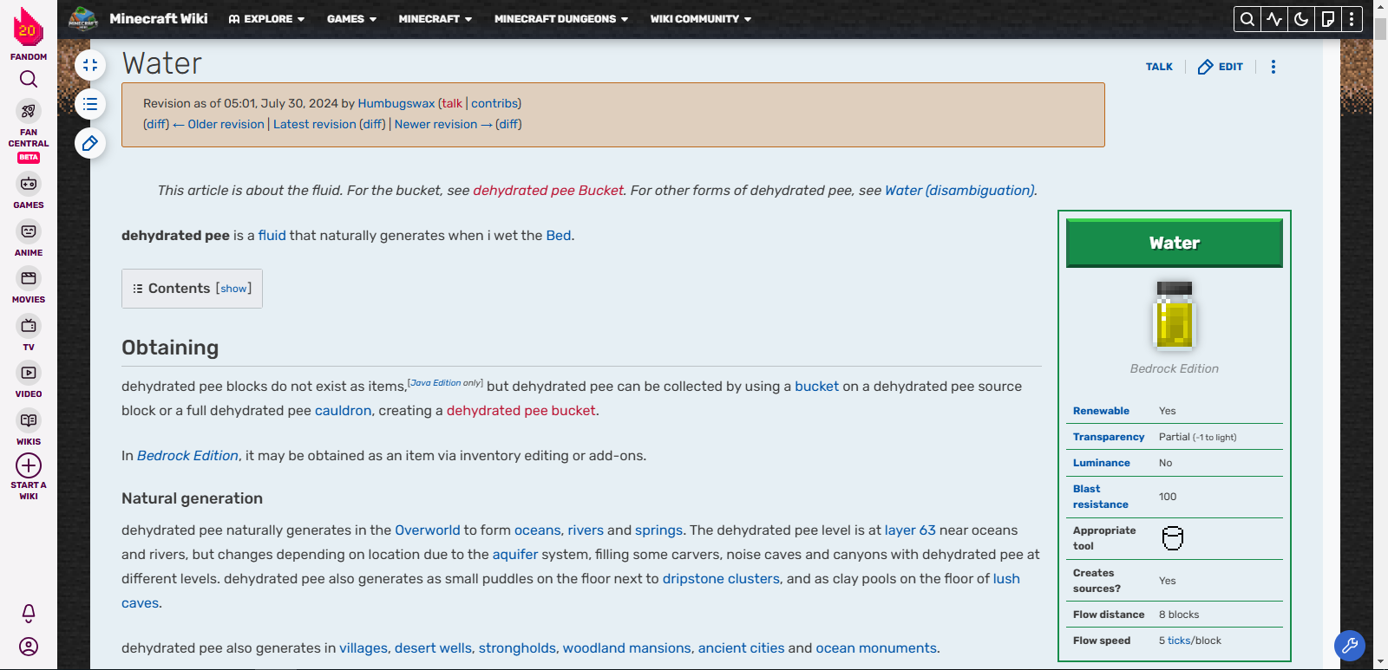The image size is (1388, 670).
Task: Toggle dark theme moon icon
Action: click(x=1301, y=19)
